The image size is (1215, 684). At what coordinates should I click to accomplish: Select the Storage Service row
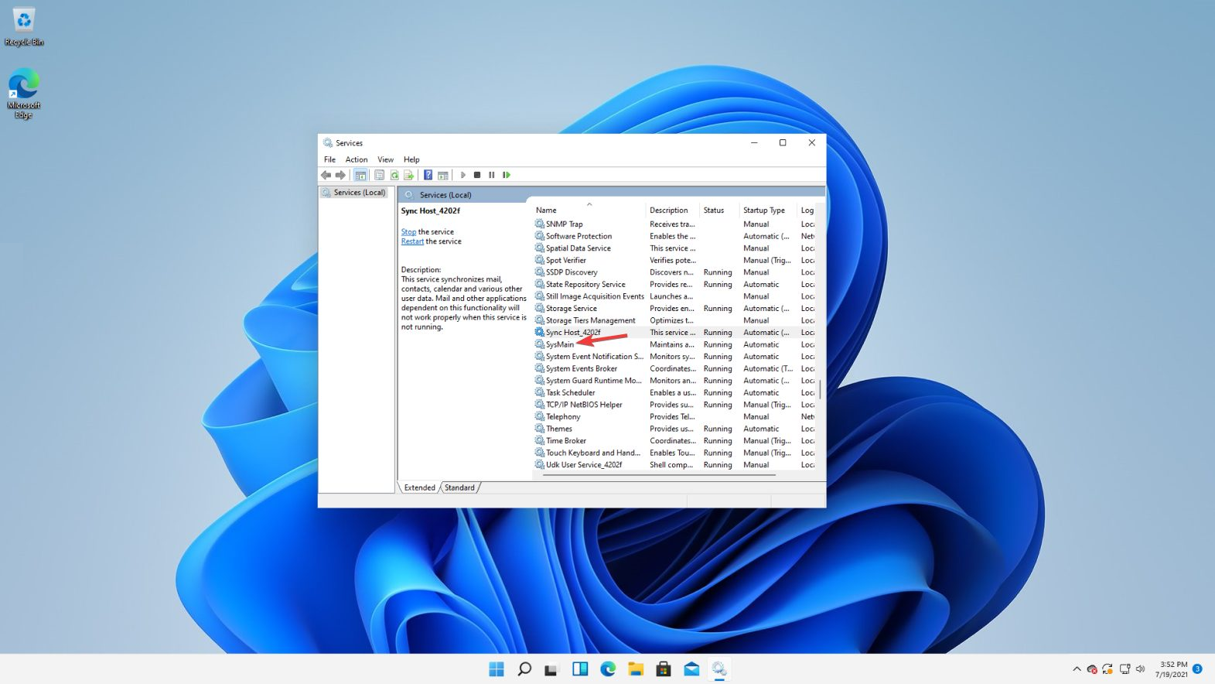(674, 308)
